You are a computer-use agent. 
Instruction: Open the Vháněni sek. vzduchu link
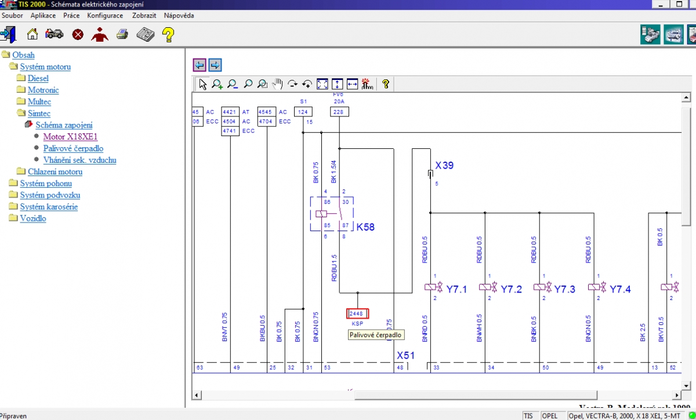point(80,160)
